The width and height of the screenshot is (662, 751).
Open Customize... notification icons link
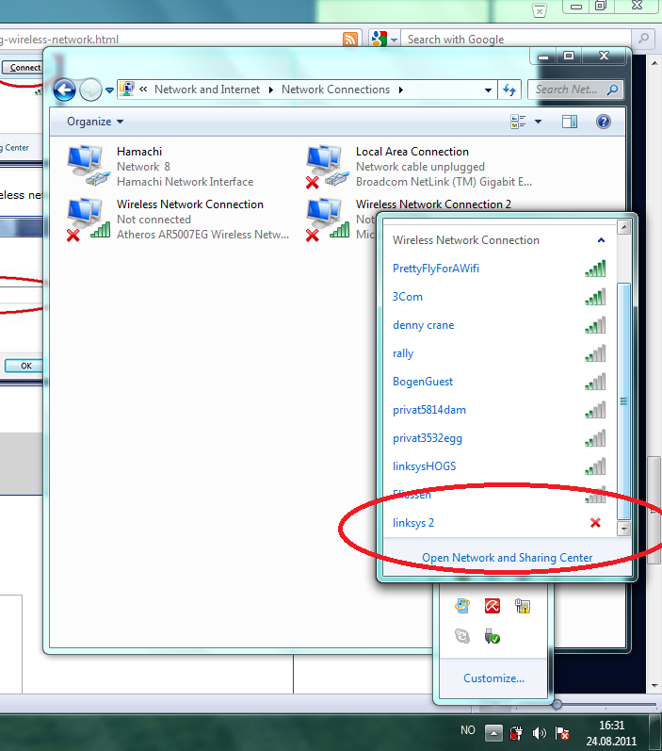point(493,678)
